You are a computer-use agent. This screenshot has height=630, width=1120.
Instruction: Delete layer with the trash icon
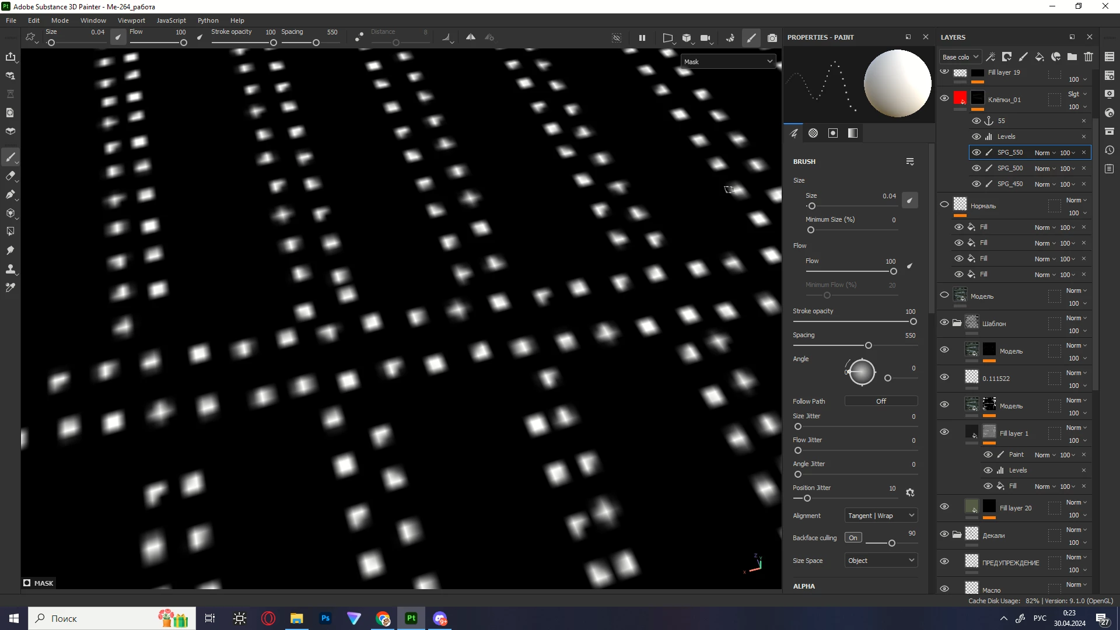[x=1088, y=57]
